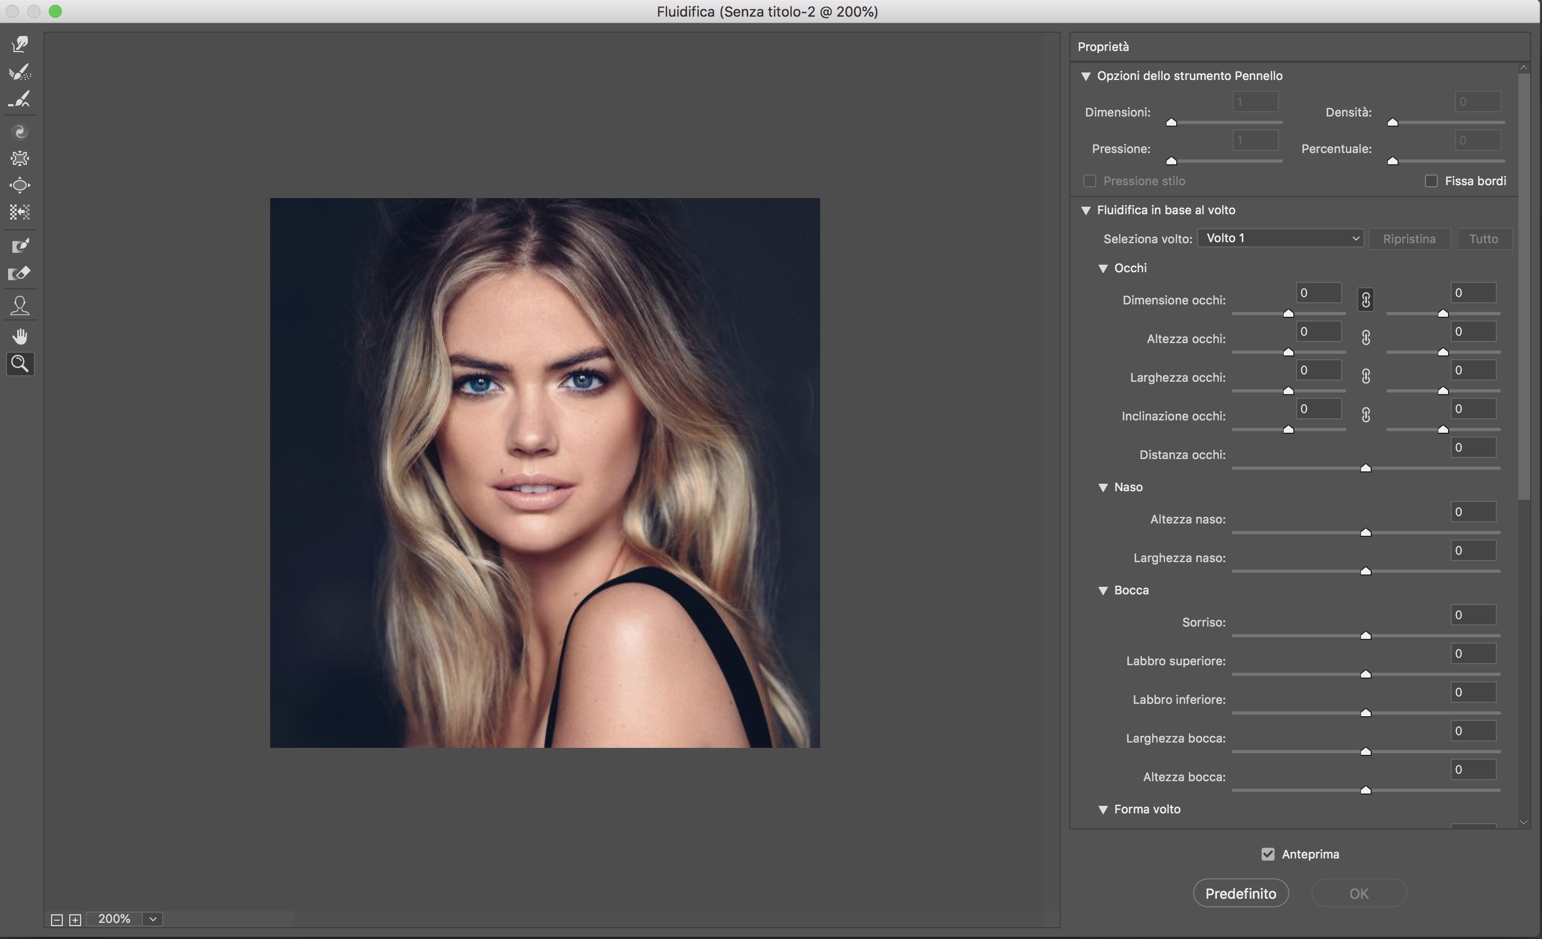Viewport: 1542px width, 939px height.
Task: Click the Altezza bocca slider handle
Action: [1365, 790]
